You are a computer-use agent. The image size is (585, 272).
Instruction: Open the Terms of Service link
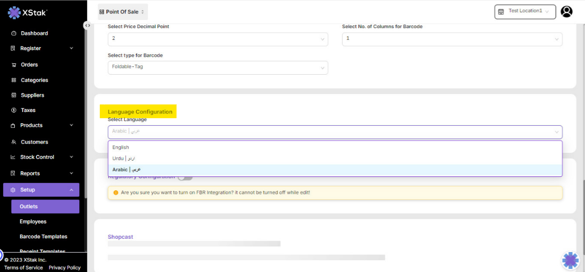24,267
